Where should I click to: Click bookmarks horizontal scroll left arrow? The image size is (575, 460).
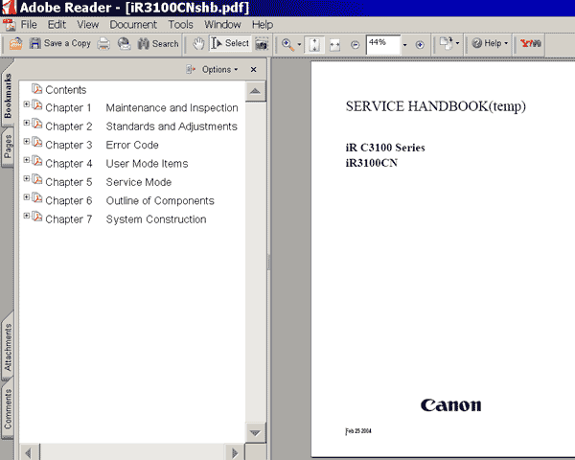click(x=28, y=453)
